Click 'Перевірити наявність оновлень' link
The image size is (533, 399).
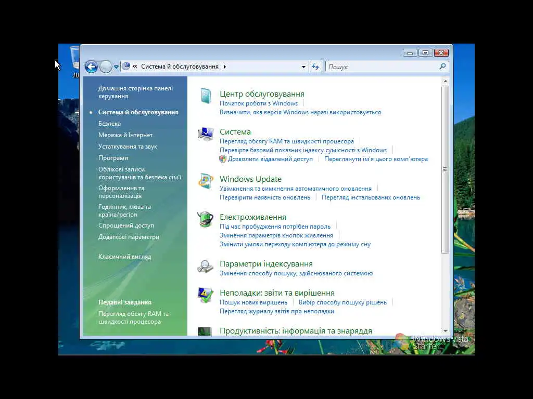coord(265,197)
